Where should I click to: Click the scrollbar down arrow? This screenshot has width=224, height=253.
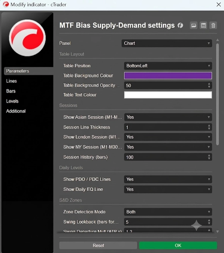[x=217, y=232]
